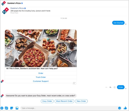Open the Domino's Pizza page profile link
The image size is (129, 111).
click(x=17, y=8)
